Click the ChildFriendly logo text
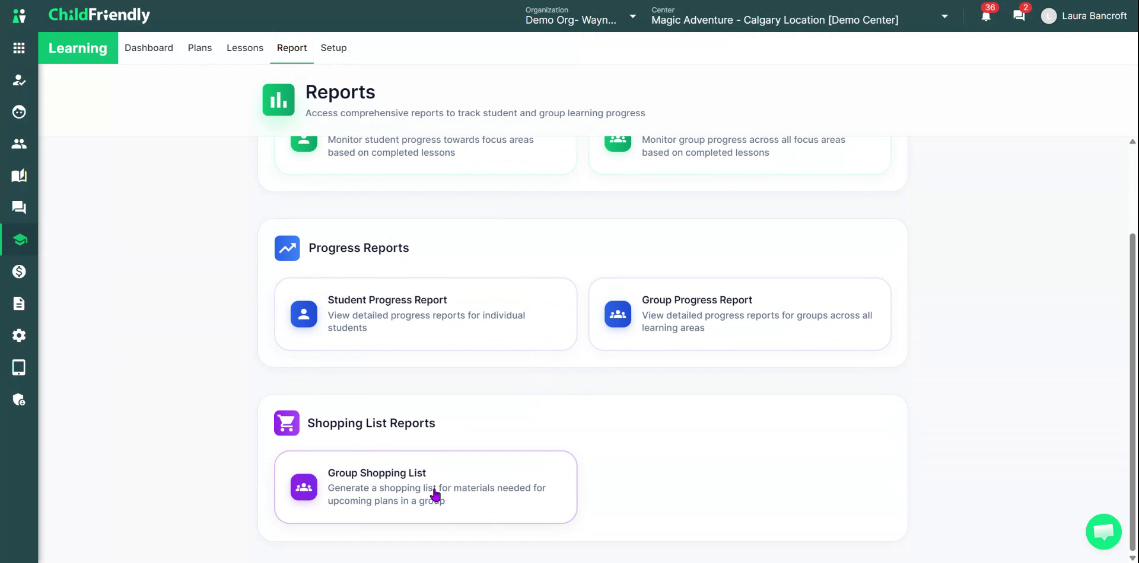1139x563 pixels. pyautogui.click(x=99, y=15)
